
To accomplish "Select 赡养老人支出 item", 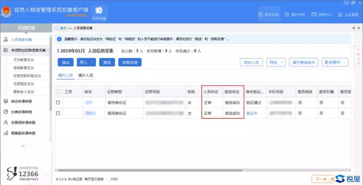I will (x=24, y=92).
